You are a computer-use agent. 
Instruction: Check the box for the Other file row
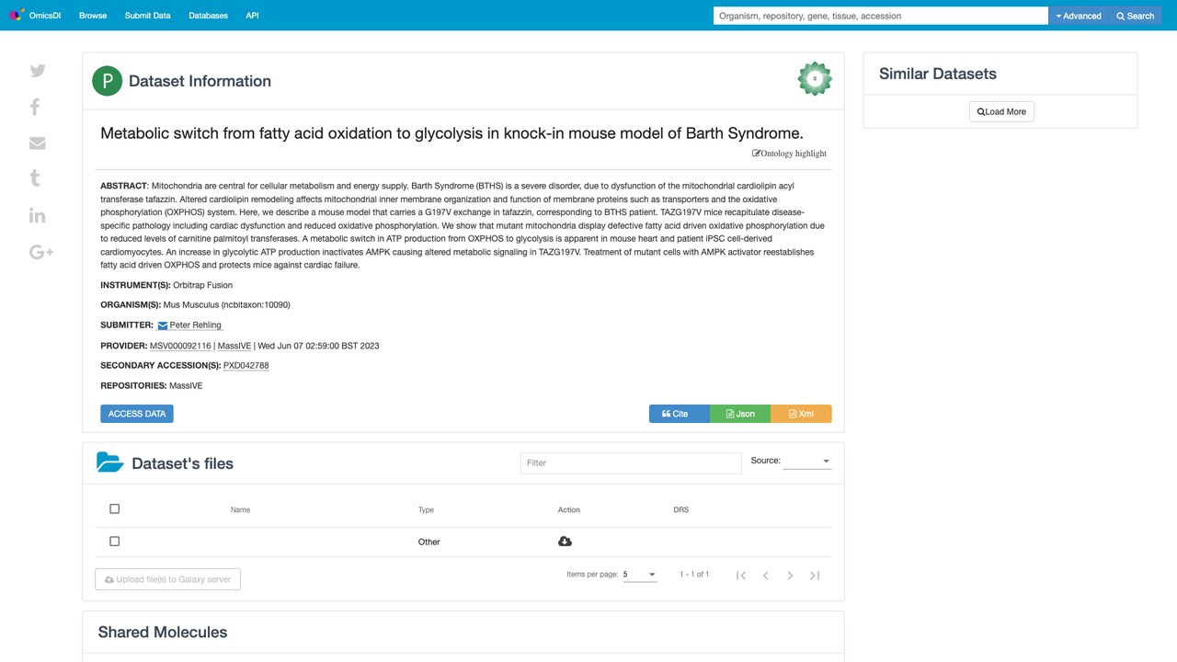[x=115, y=542]
